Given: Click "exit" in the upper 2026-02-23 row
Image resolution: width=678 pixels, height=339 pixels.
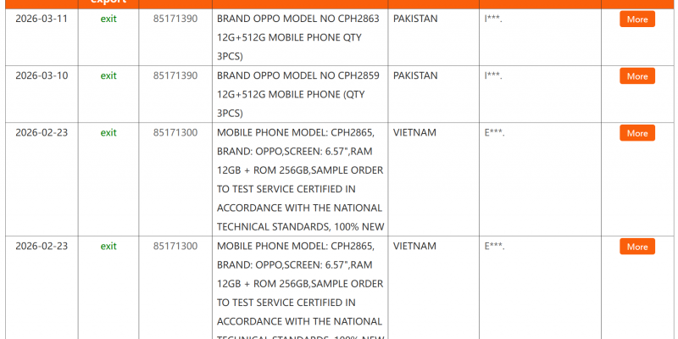Looking at the screenshot, I should pos(108,132).
